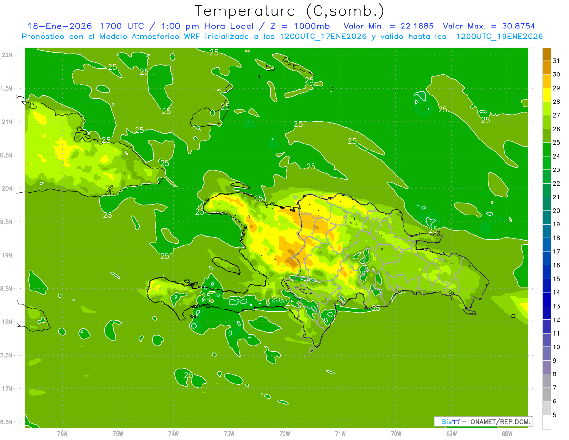Click the '68W' longitude axis label
The image size is (569, 440).
(507, 434)
